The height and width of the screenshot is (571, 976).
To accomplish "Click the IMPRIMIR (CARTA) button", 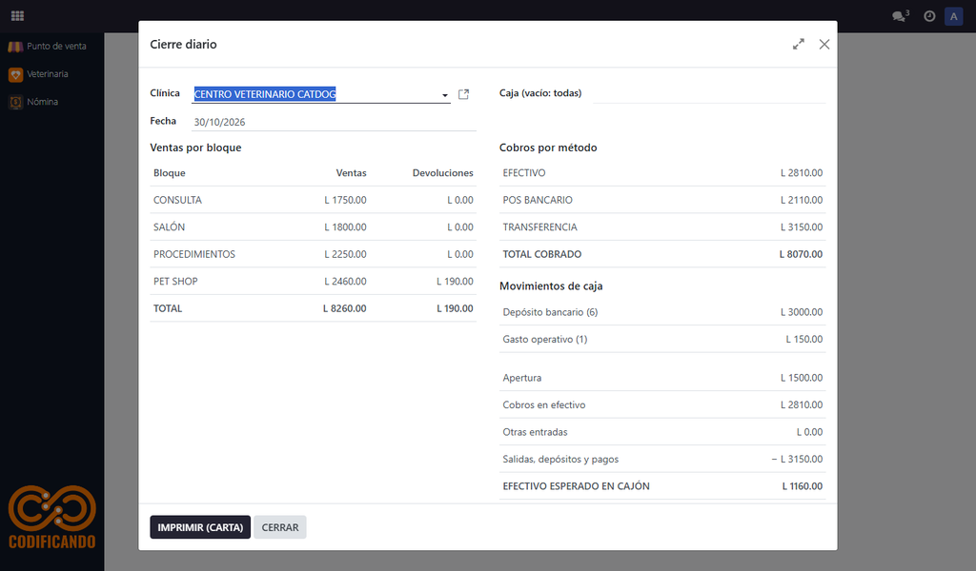I will (200, 527).
